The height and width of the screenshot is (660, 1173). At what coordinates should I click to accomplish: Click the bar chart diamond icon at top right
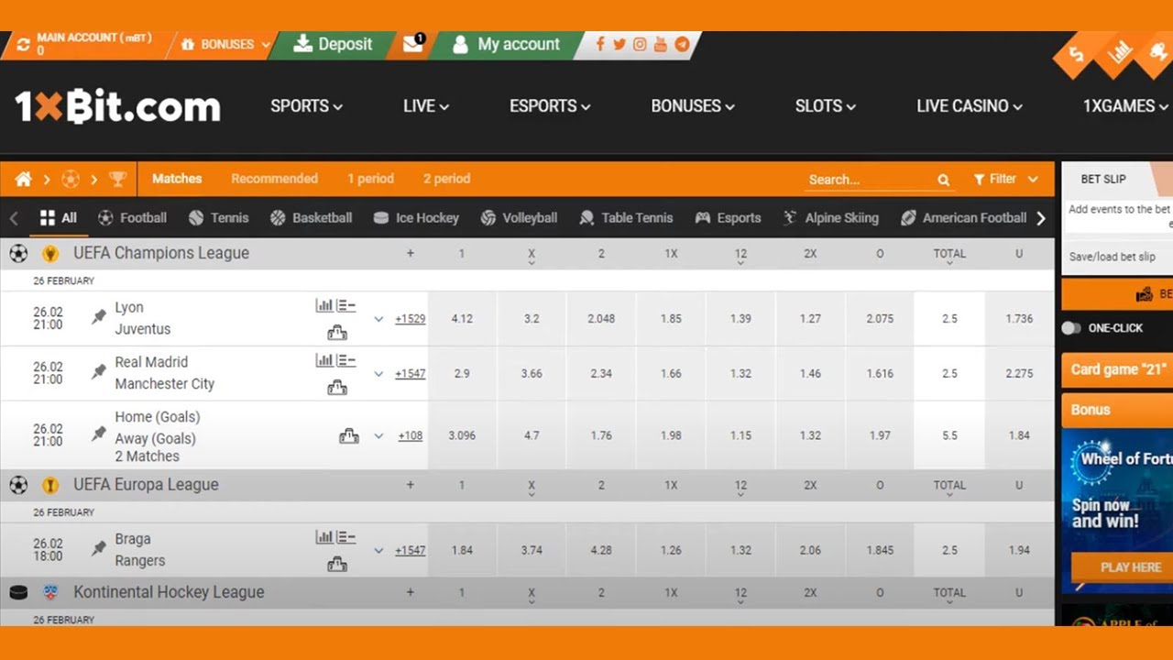pos(1120,52)
